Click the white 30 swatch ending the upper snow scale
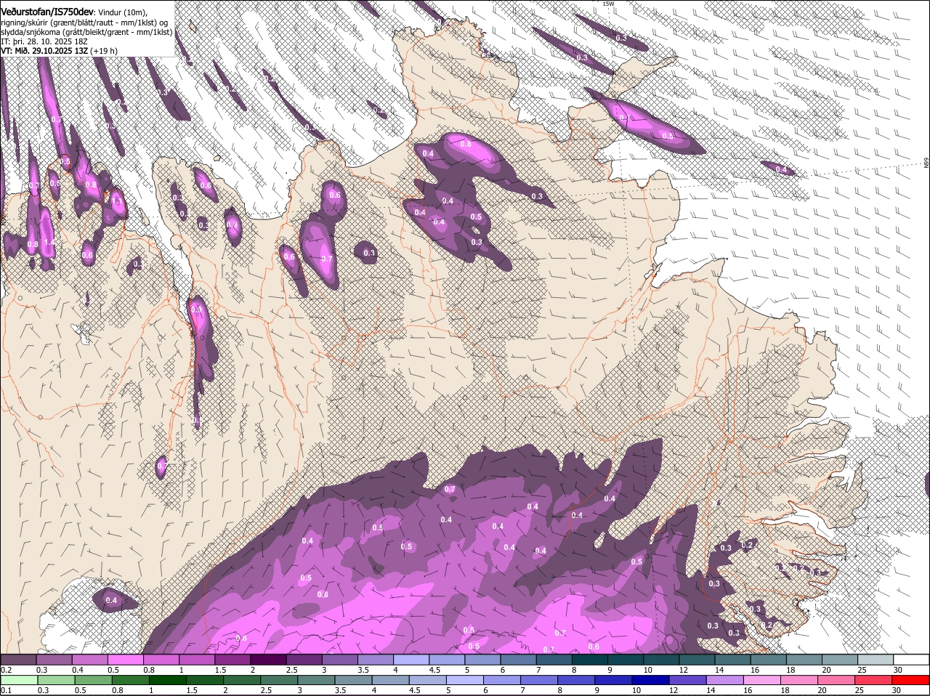Viewport: 930px width, 696px height. [911, 659]
